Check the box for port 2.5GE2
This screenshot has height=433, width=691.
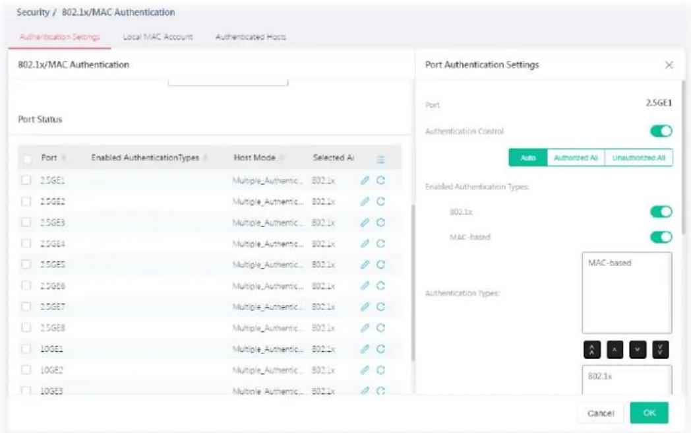click(26, 201)
